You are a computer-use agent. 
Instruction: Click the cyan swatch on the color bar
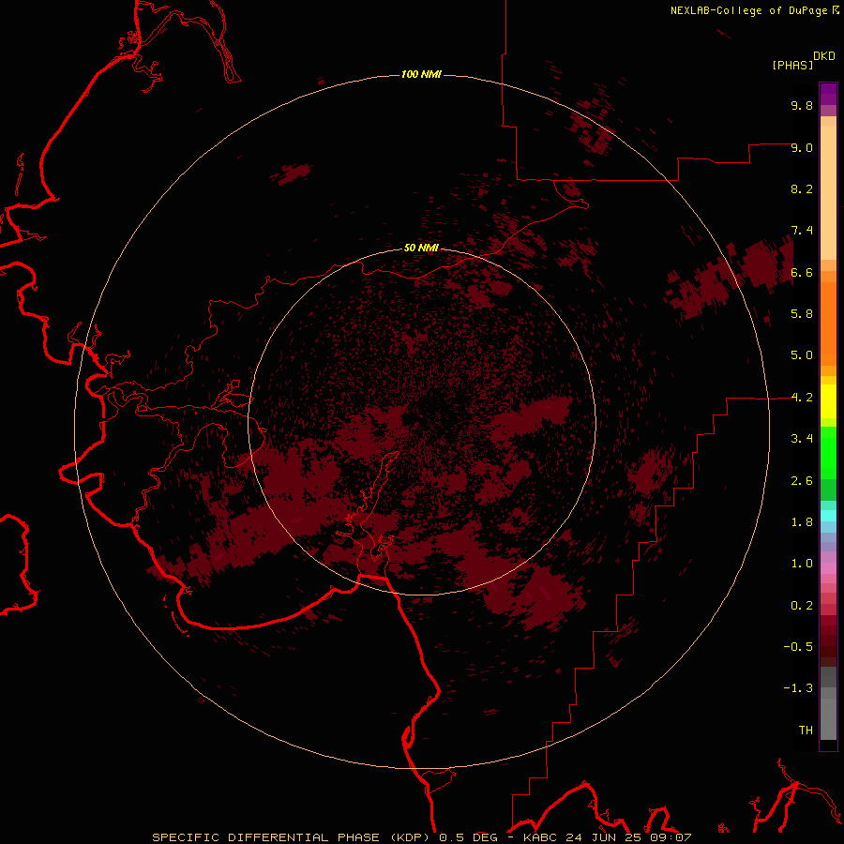tap(828, 515)
